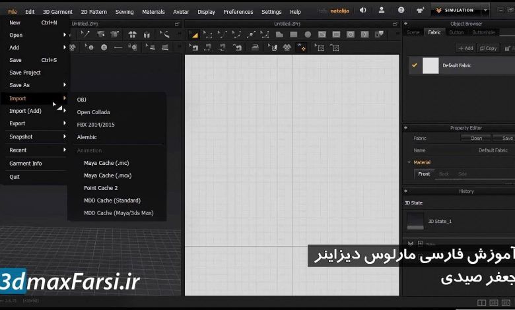Open the Simulation mode dropdown arrow
The image size is (515, 310).
[x=485, y=11]
